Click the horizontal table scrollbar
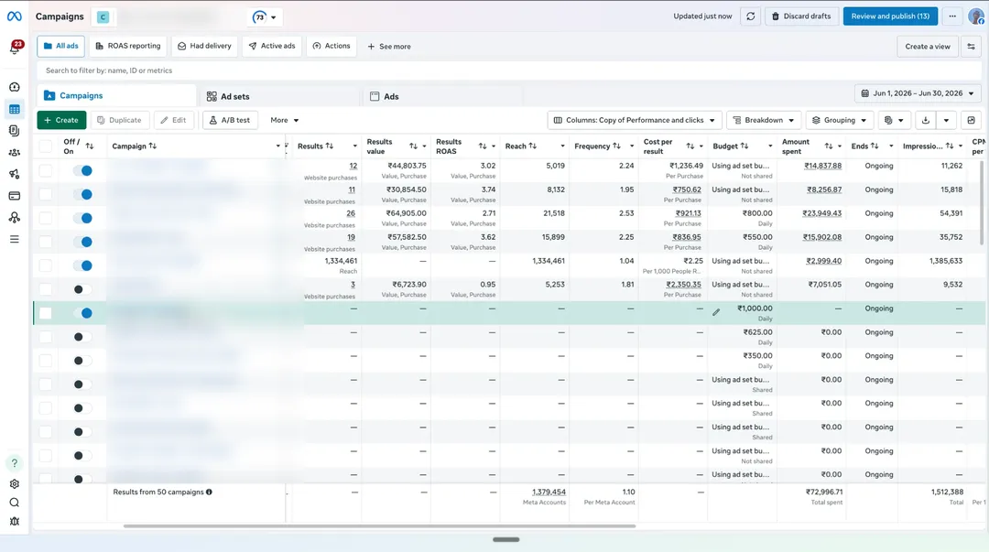 [380, 526]
